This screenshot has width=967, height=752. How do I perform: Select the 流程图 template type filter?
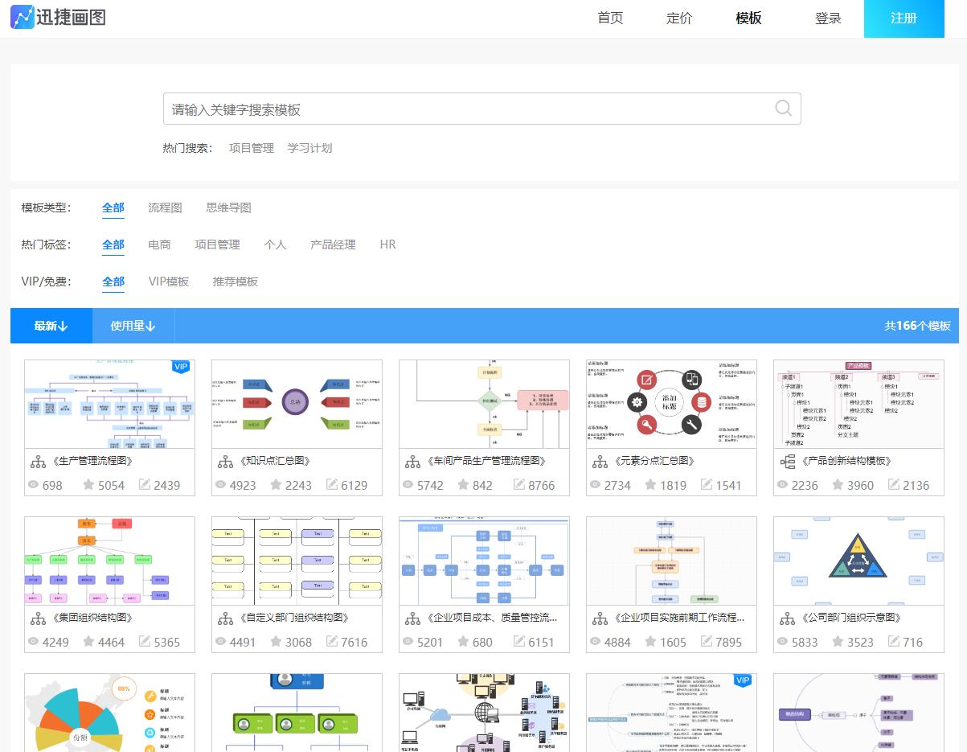(x=166, y=207)
